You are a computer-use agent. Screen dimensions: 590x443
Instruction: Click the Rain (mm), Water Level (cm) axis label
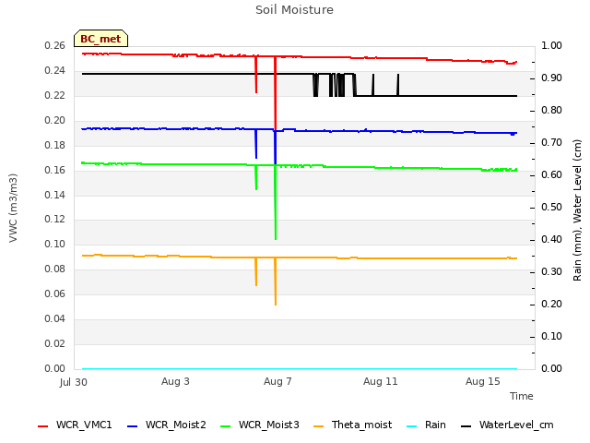pyautogui.click(x=577, y=210)
